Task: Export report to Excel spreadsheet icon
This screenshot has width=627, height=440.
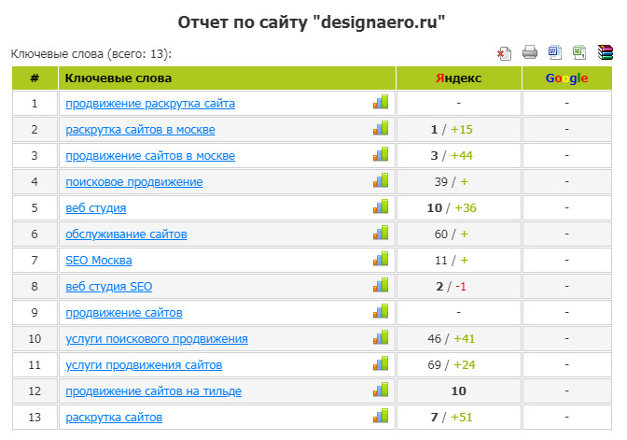Action: (579, 52)
